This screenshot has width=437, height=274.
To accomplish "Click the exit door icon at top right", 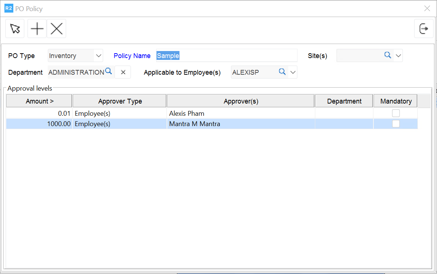I will [424, 29].
